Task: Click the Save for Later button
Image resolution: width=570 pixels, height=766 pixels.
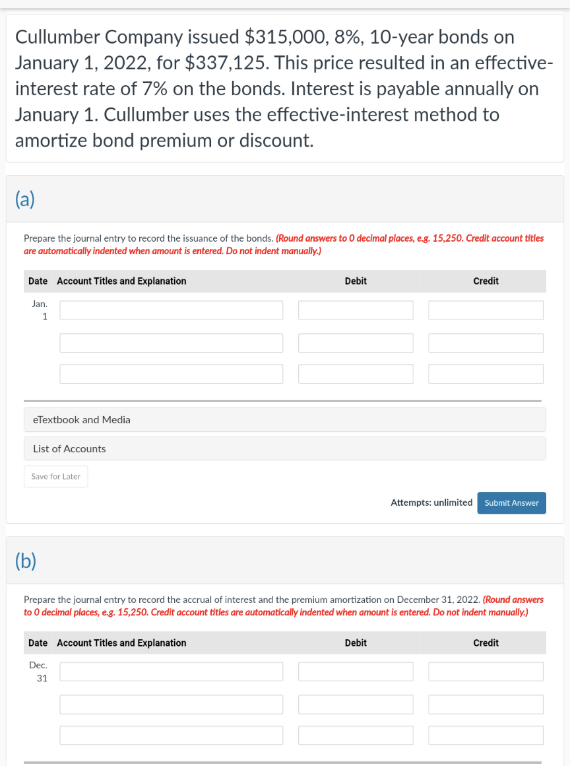Action: coord(55,476)
